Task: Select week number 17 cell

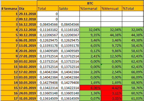Action: (x=9, y=98)
